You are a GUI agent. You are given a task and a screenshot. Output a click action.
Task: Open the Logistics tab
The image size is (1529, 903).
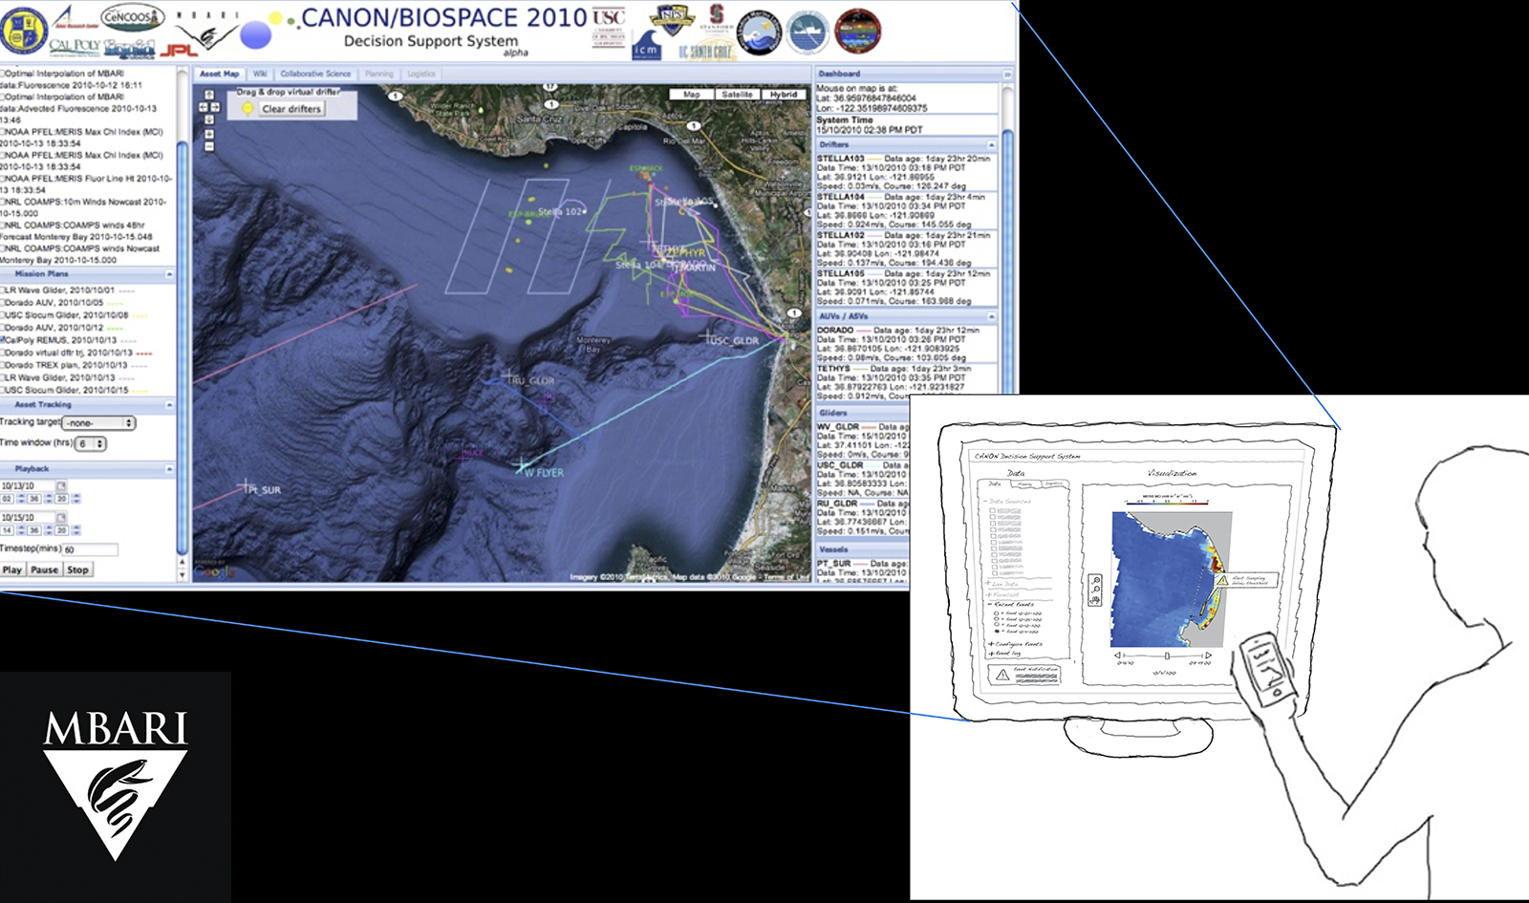420,74
